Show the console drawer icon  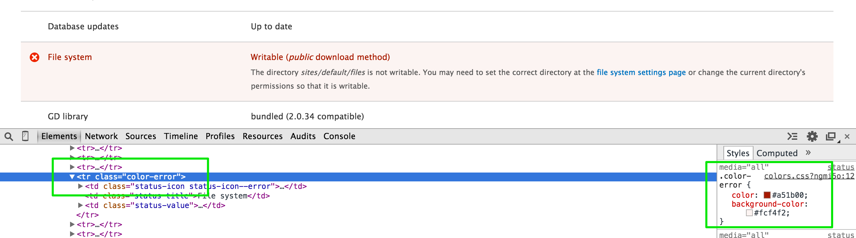(x=792, y=136)
